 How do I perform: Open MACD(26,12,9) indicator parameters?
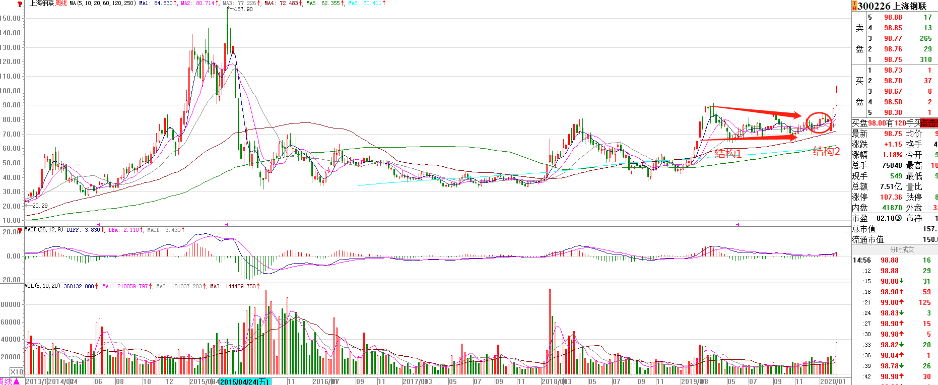pos(44,230)
